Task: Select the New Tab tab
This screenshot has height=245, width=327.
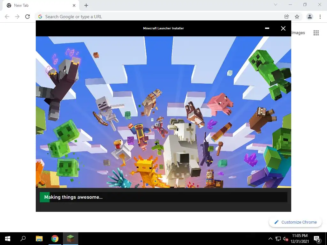Action: point(41,5)
